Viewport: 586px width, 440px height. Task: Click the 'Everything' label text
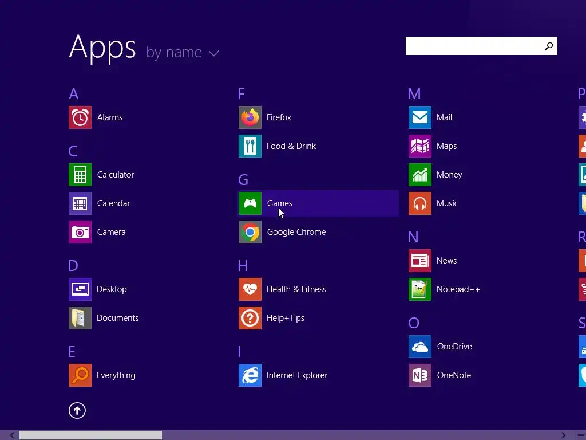click(x=116, y=375)
